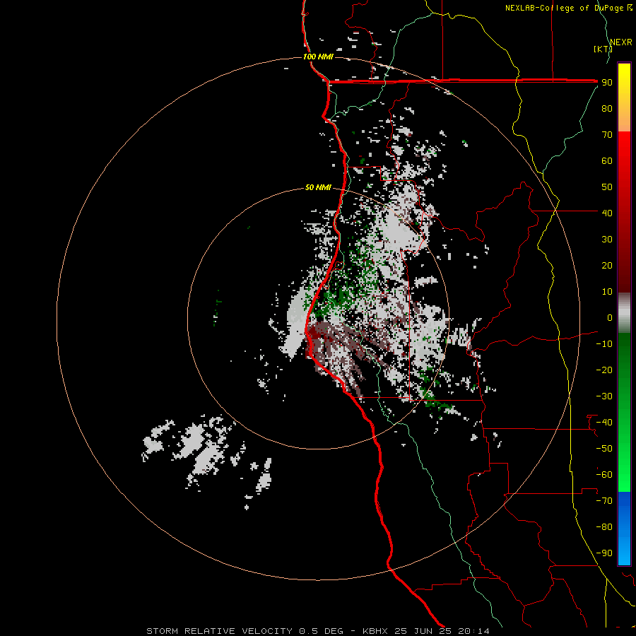
Task: Click the 20:14 timestamp in the caption
Action: coord(474,631)
